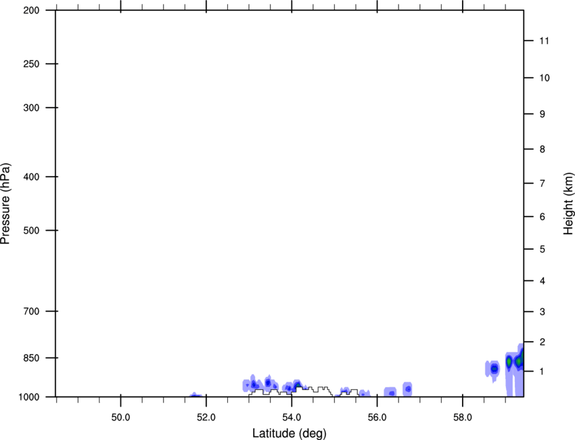This screenshot has width=575, height=440.
Task: Select the 500 pressure tick label
Action: coord(31,230)
